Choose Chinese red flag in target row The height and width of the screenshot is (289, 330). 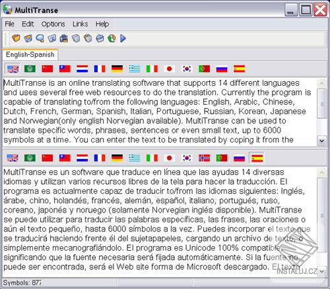(x=48, y=158)
